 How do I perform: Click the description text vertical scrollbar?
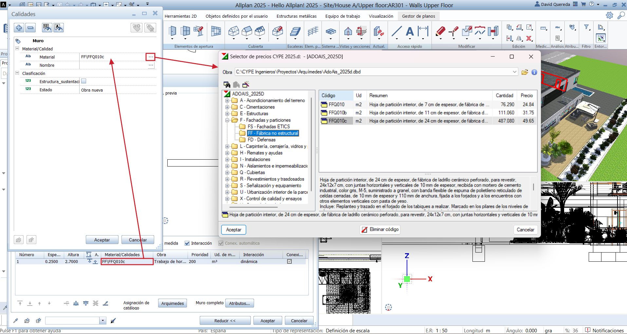(533, 187)
